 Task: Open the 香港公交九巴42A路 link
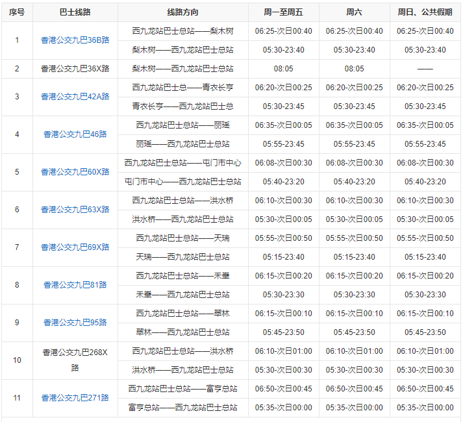pyautogui.click(x=75, y=97)
